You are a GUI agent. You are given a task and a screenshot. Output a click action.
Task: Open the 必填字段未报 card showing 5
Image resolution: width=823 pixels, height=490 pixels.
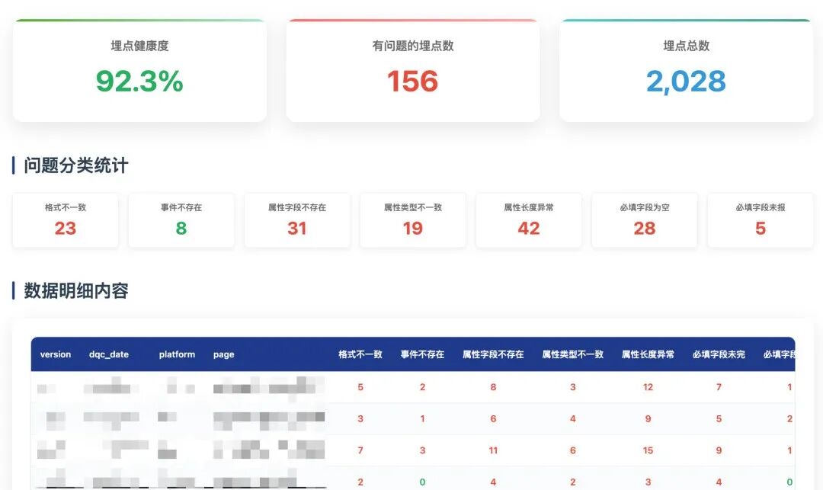(x=760, y=220)
